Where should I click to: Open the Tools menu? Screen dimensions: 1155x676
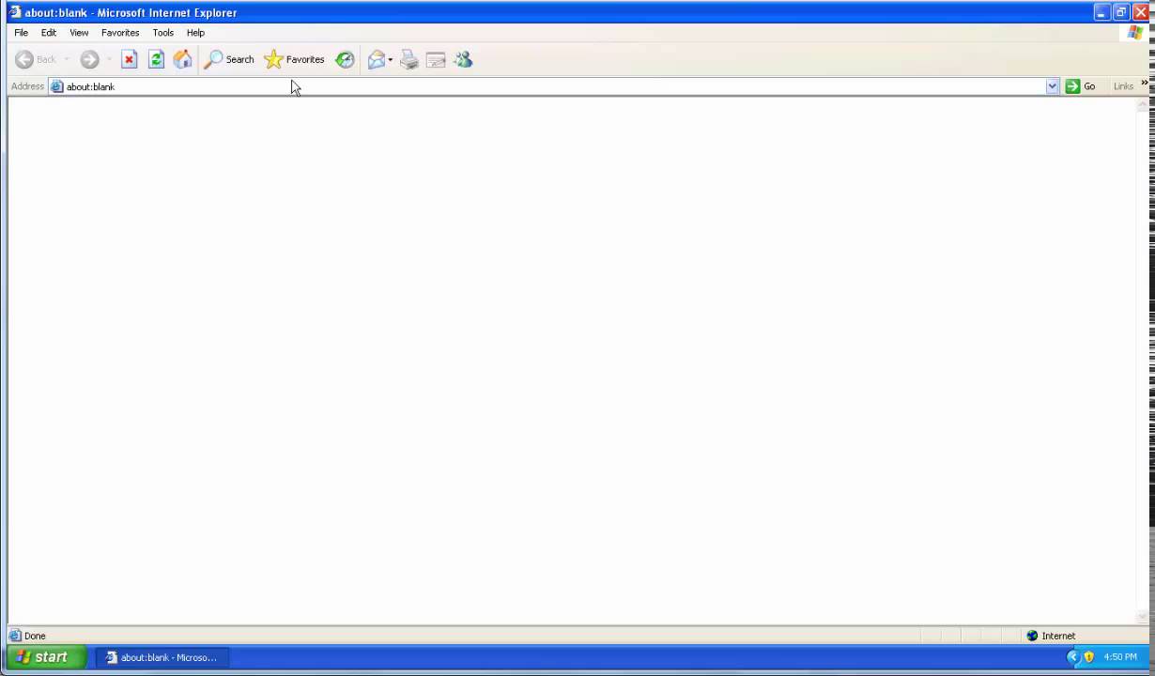[163, 32]
